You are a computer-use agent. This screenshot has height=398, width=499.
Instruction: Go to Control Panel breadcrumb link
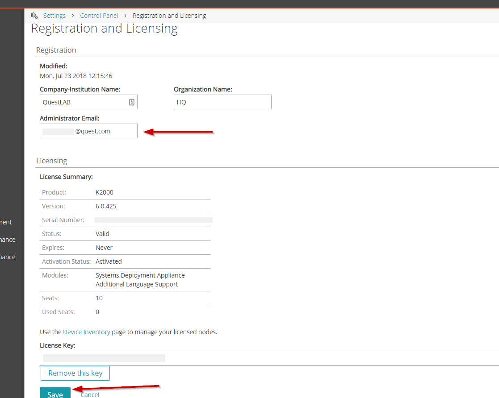coord(99,16)
